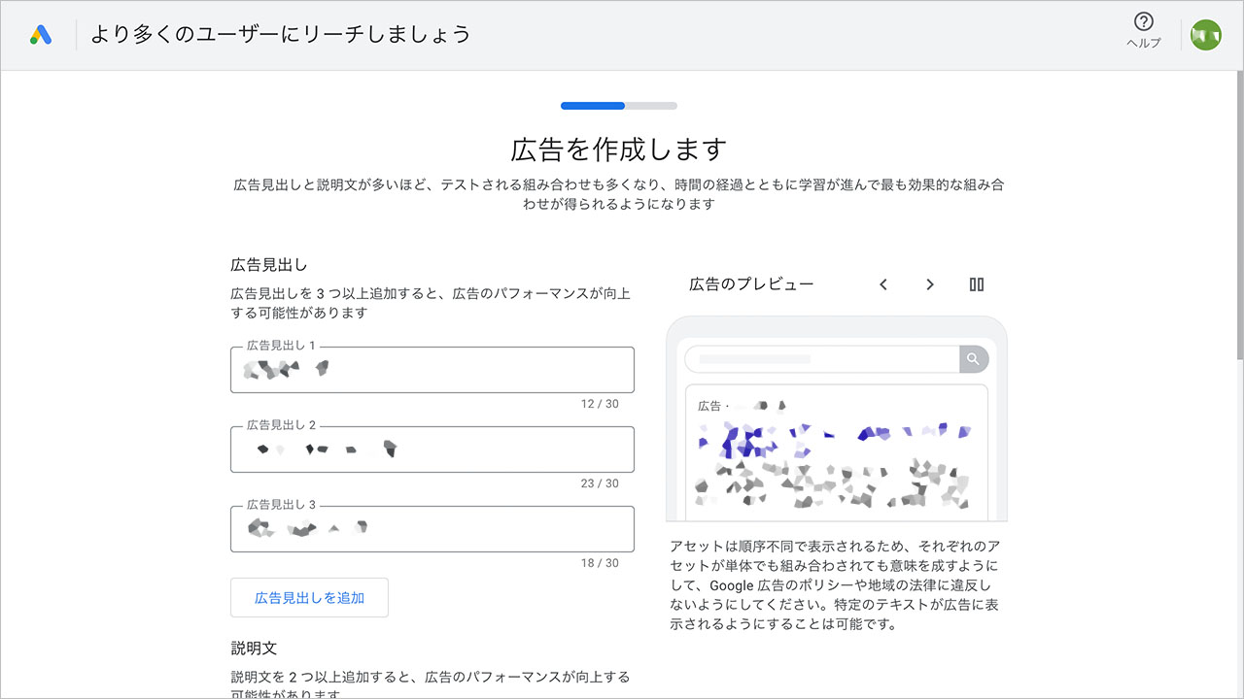Pause the rotating ad preview
Image resolution: width=1244 pixels, height=699 pixels.
976,283
